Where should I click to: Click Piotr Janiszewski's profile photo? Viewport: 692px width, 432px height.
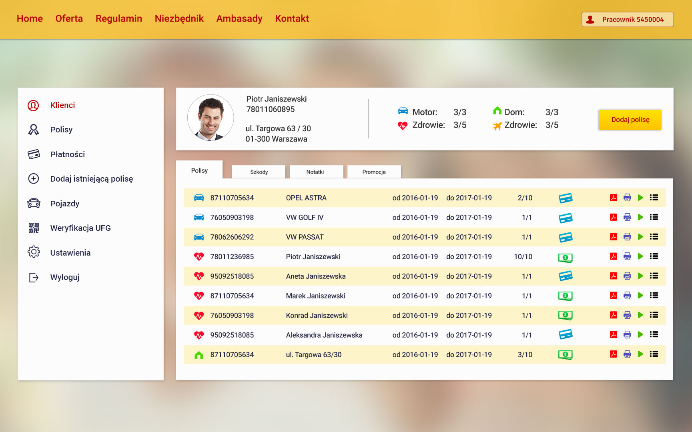tap(210, 118)
